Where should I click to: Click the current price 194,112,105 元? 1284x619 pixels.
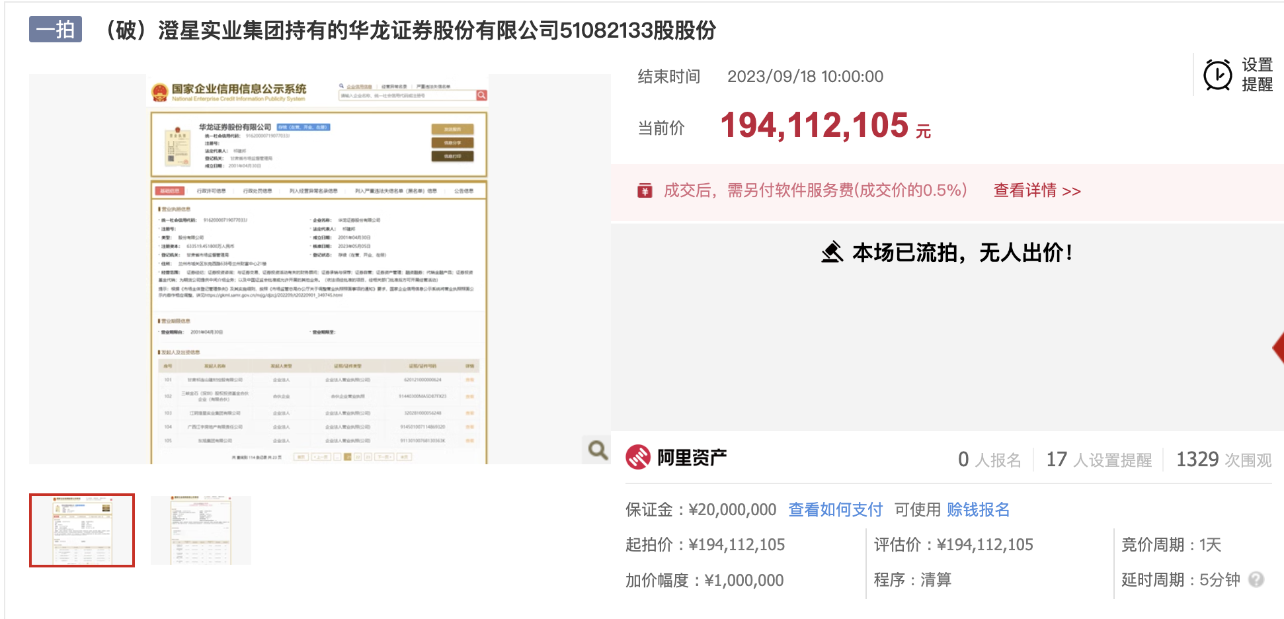pyautogui.click(x=825, y=126)
